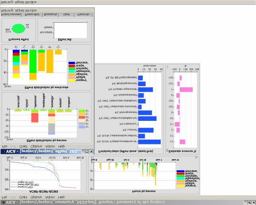
Task: Switch to the Project summary tab
Action: pyautogui.click(x=11, y=14)
